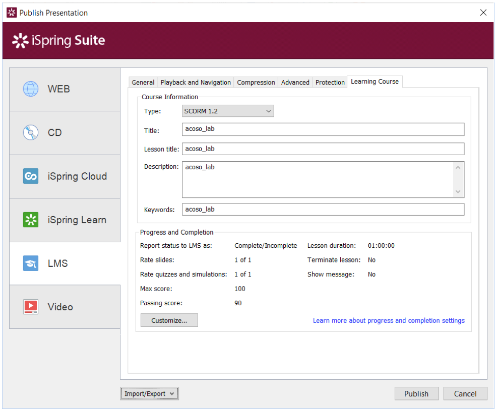Click the Passing score value 90
Viewport: 497px width, 412px height.
click(238, 303)
